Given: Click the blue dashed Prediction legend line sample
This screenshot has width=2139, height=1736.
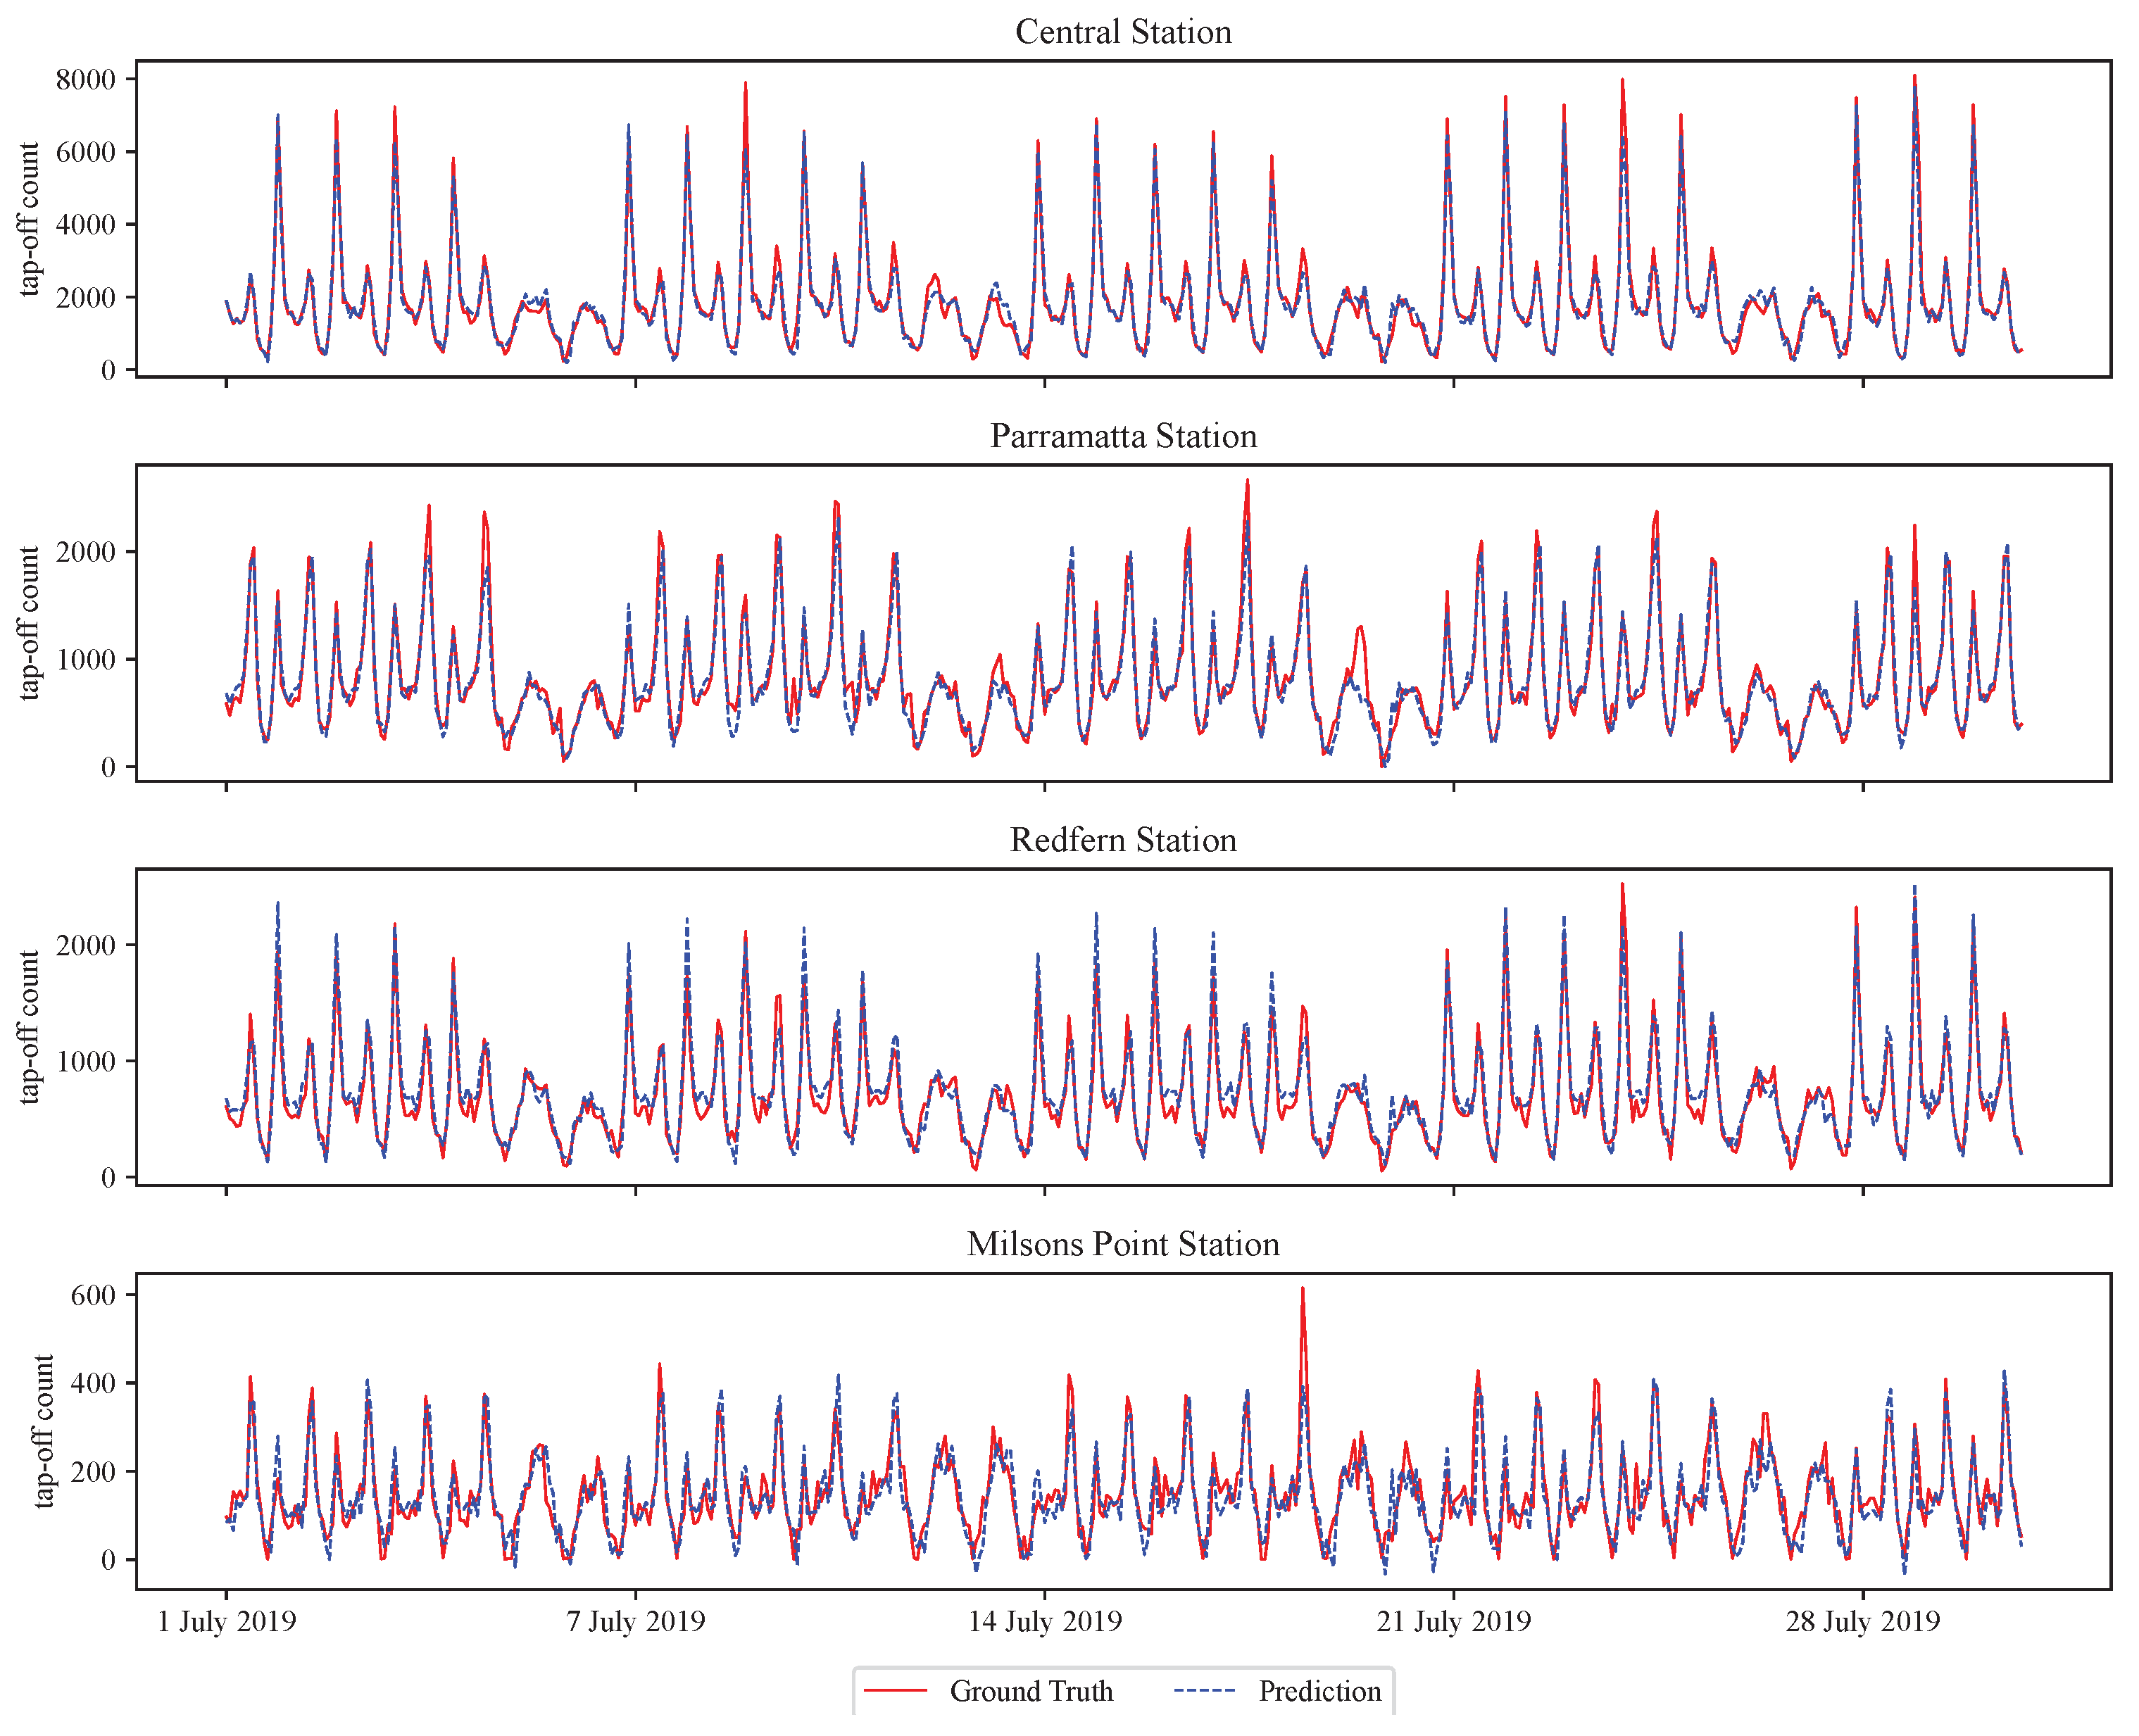Looking at the screenshot, I should 1205,1690.
